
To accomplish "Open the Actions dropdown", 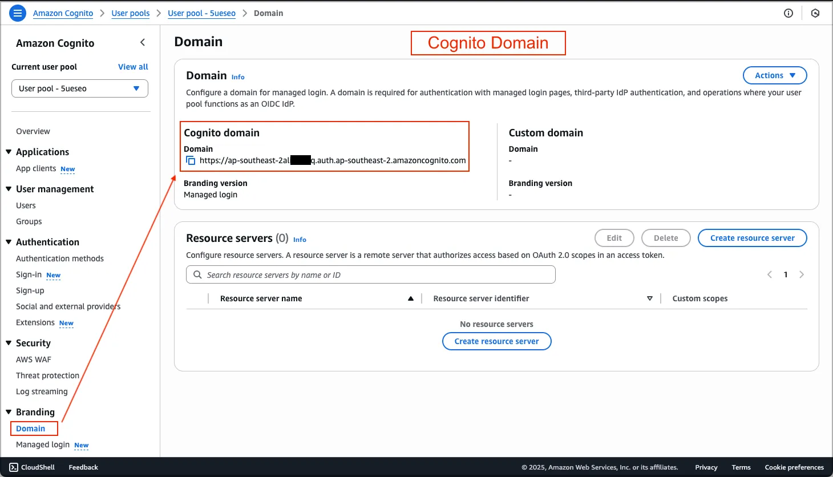I will click(774, 75).
